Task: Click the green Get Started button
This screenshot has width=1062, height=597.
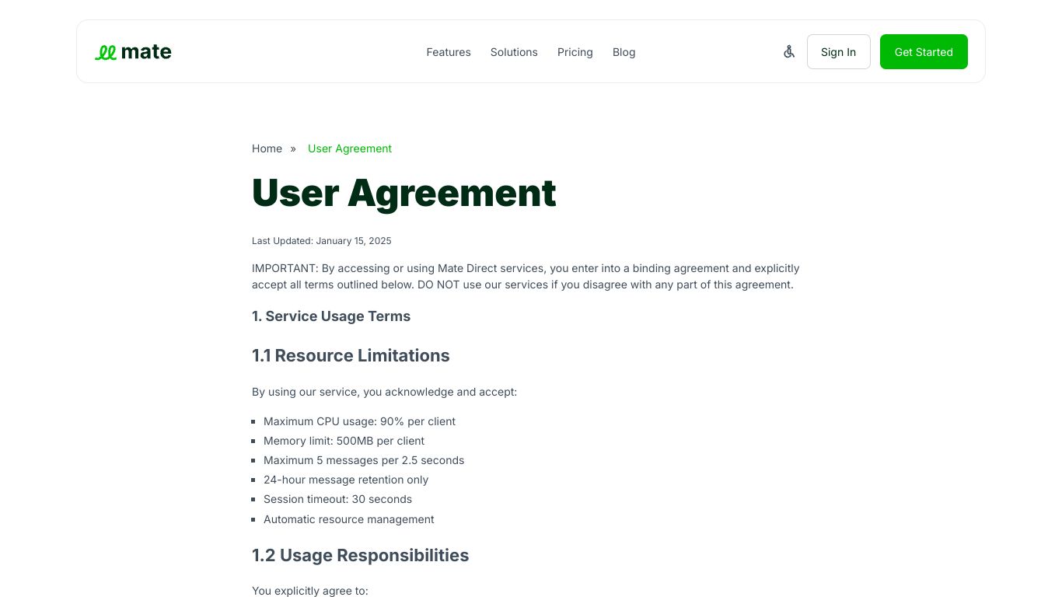Action: (924, 52)
